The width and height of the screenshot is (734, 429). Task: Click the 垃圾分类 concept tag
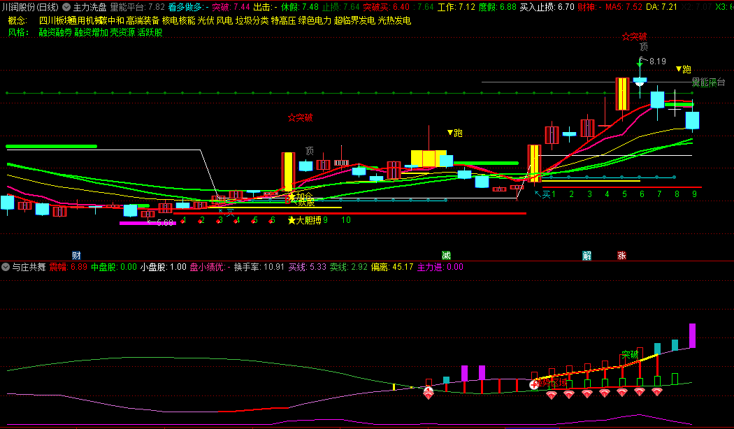coord(252,20)
